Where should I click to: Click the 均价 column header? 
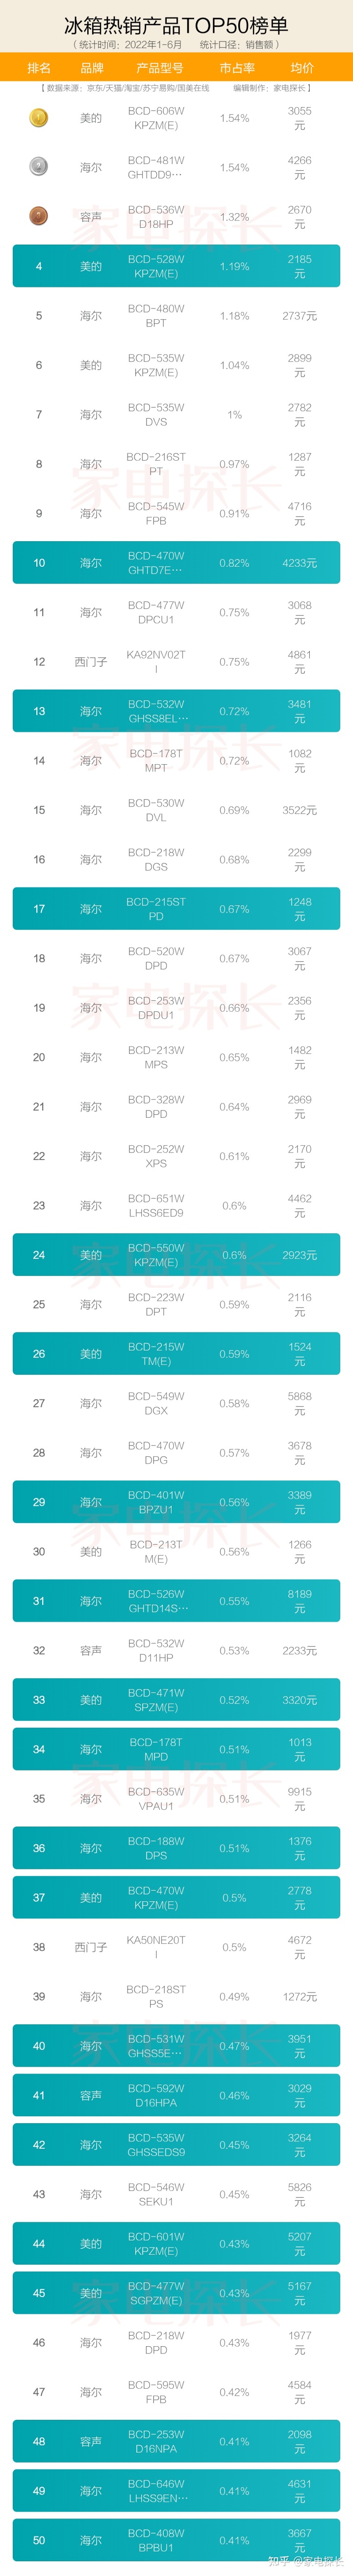(302, 68)
